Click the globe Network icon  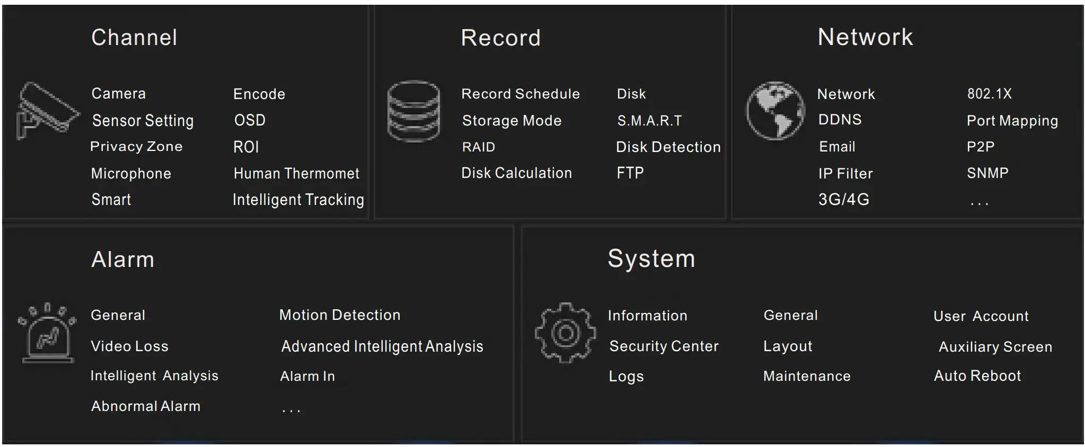(775, 111)
